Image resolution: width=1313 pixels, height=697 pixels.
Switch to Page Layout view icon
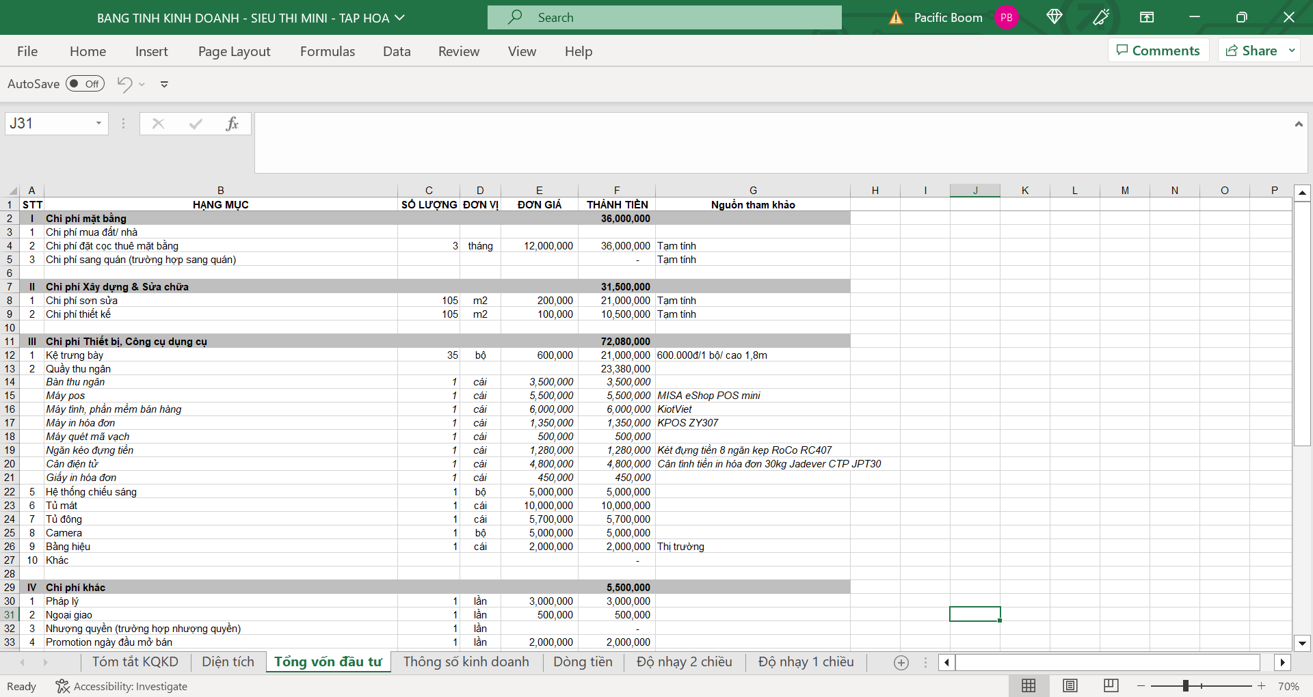pos(1070,685)
